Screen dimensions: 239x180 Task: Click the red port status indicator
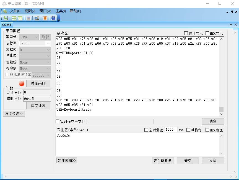tap(22, 83)
